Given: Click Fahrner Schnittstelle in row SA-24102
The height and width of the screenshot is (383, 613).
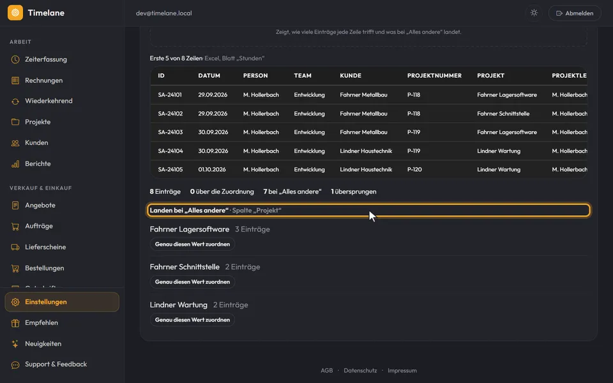Looking at the screenshot, I should [x=503, y=114].
